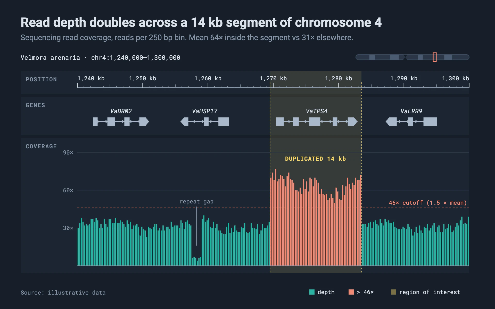Click the VaTPS4 gene name label

[317, 111]
